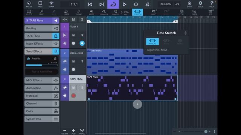Adjust the Reverb send level slider
This screenshot has height=135, width=241.
42,65
